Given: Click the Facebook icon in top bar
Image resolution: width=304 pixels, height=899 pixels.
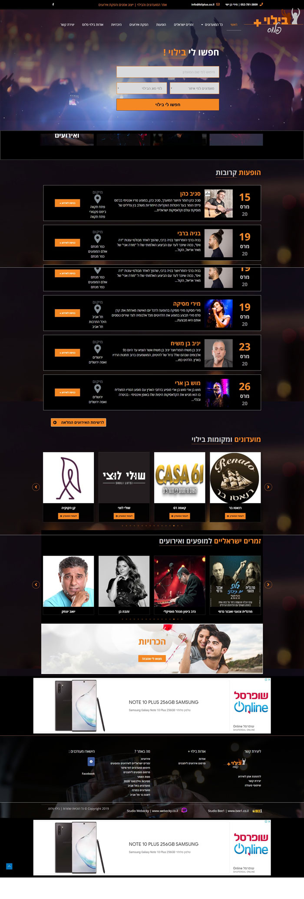Looking at the screenshot, I should 53,4.
